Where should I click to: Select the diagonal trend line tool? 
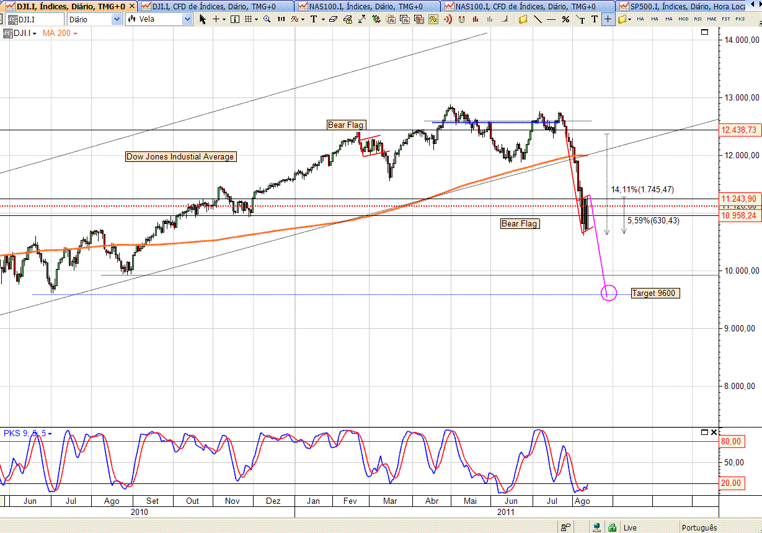click(538, 19)
